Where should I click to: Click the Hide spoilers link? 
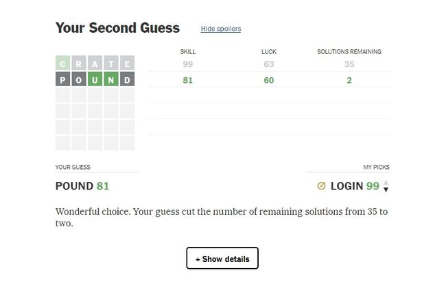[220, 29]
